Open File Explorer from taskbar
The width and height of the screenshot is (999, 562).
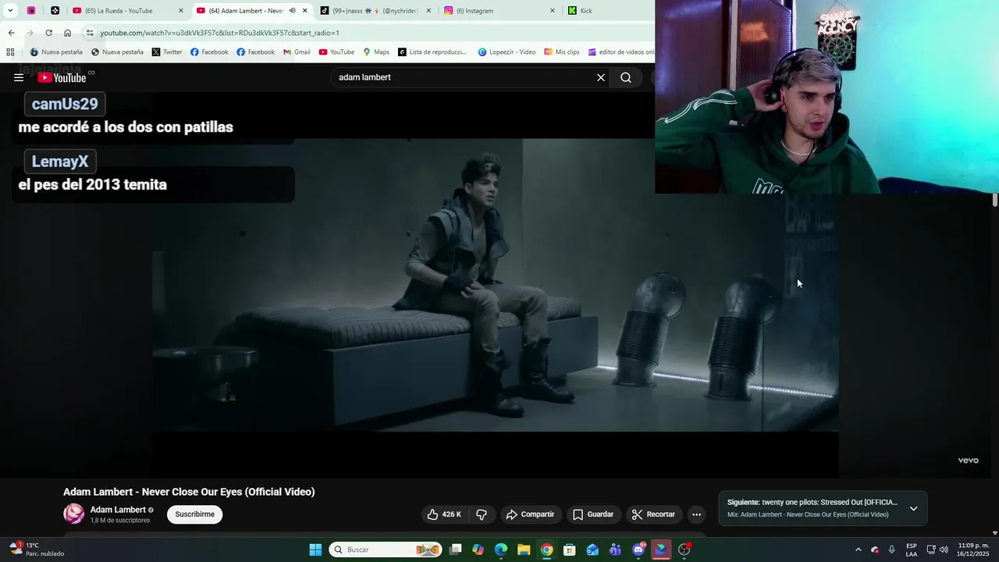click(x=524, y=550)
